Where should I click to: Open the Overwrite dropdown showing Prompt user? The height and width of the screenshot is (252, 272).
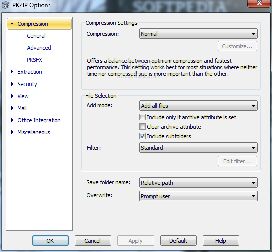pyautogui.click(x=198, y=196)
